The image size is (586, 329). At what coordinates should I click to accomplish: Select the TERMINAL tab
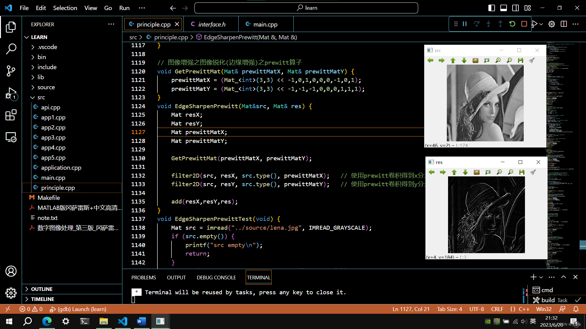click(258, 277)
